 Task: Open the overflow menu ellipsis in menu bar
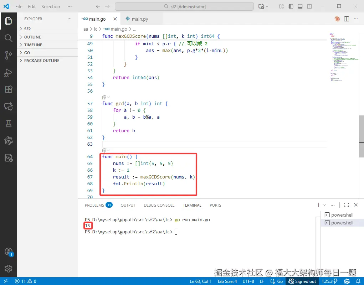point(70,6)
